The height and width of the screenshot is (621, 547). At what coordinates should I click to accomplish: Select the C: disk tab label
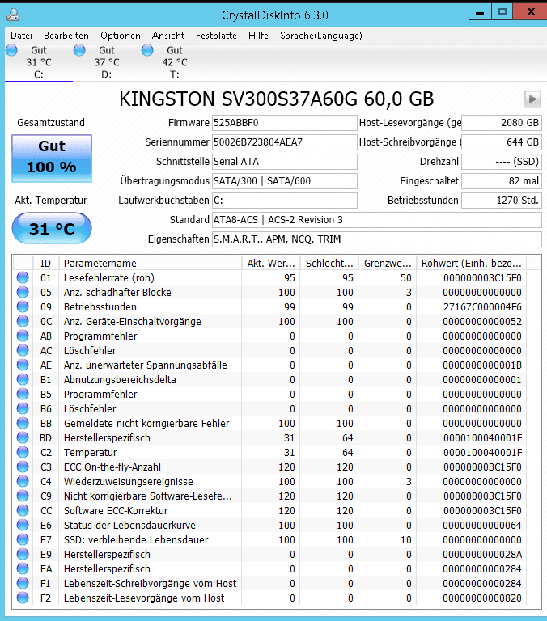39,74
